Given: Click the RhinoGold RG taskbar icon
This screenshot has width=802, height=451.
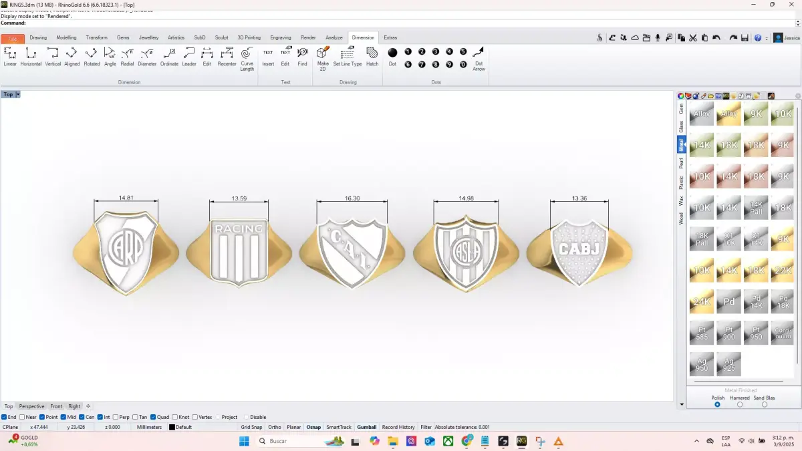Looking at the screenshot, I should (x=521, y=441).
